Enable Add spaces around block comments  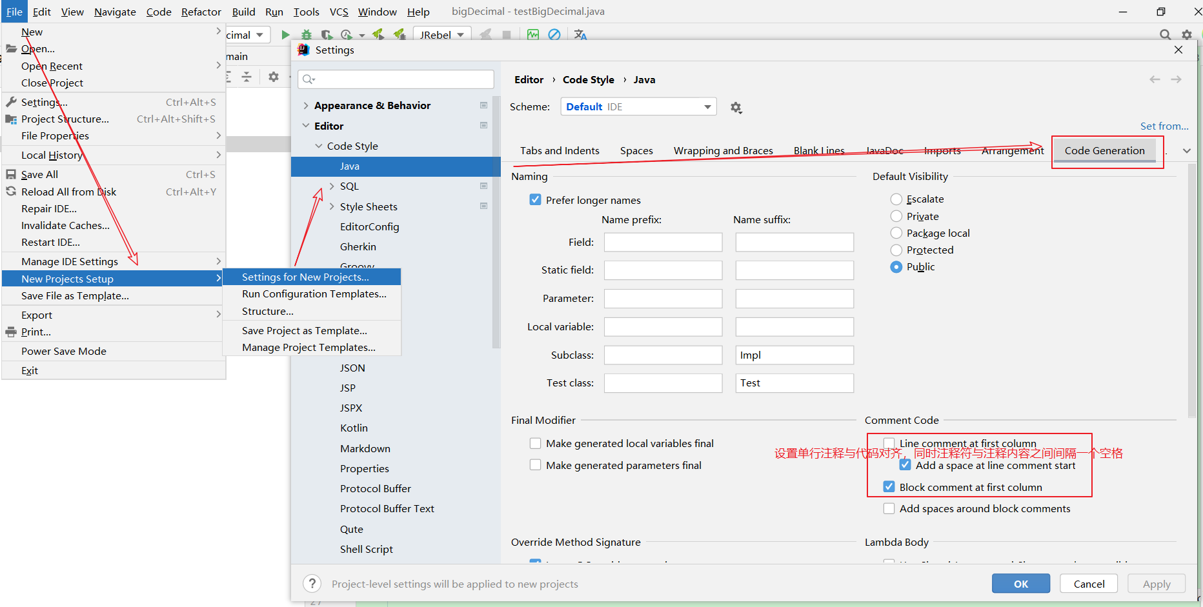[889, 508]
